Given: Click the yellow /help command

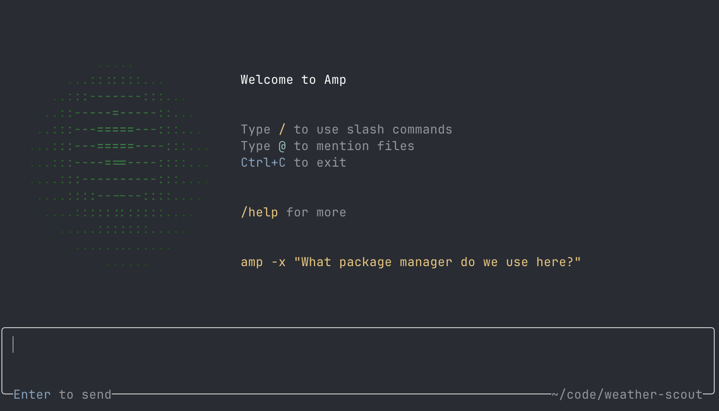Looking at the screenshot, I should pyautogui.click(x=260, y=213).
